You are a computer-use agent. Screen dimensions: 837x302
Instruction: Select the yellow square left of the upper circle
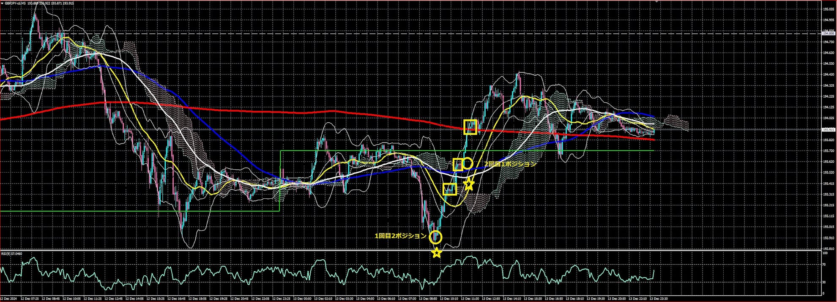coord(457,165)
